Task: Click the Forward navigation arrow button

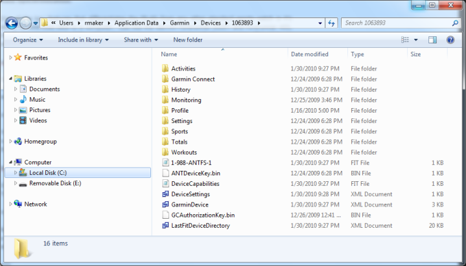Action: [x=25, y=23]
